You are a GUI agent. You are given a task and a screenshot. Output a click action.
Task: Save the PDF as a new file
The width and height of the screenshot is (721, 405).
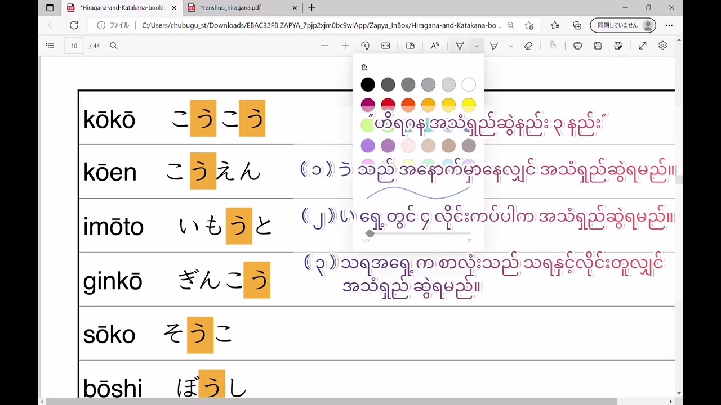(618, 46)
